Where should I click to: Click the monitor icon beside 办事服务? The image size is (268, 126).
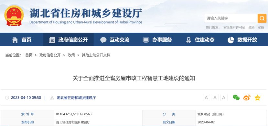click(x=146, y=40)
